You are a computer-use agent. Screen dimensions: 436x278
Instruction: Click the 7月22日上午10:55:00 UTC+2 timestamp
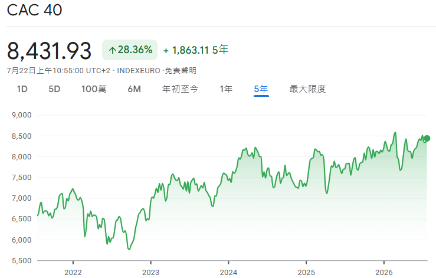[x=58, y=71]
